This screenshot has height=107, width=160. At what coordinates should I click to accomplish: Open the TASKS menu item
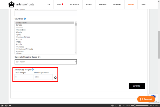60,5
